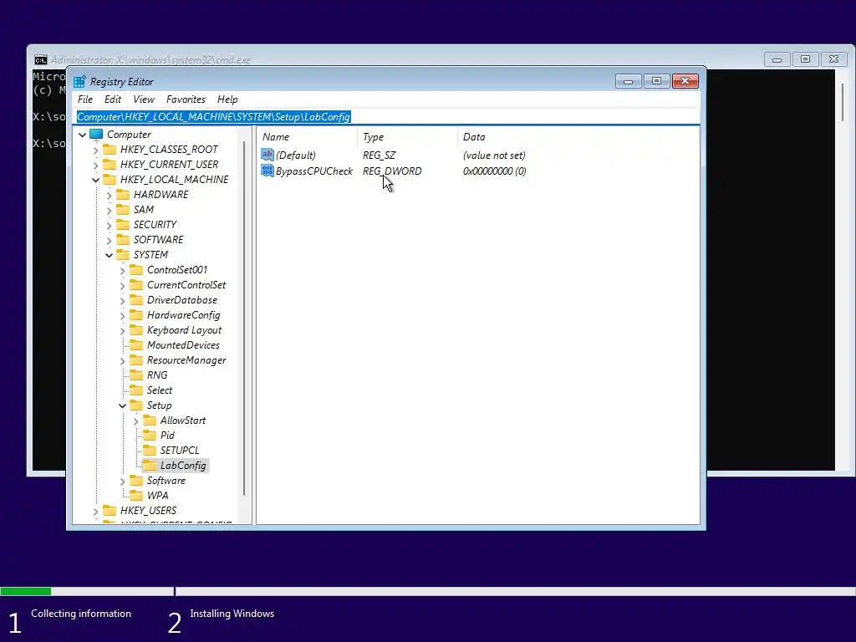The width and height of the screenshot is (856, 642).
Task: Collapse the Setup key
Action: coord(122,405)
